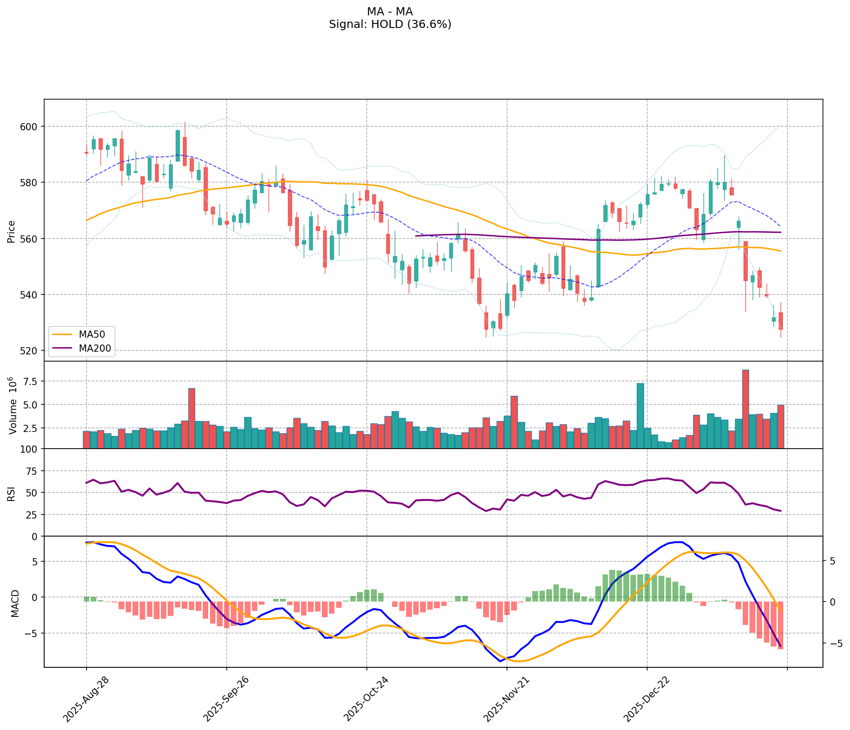This screenshot has width=850, height=730.
Task: Click the tallest teal volume bar
Action: pos(640,415)
